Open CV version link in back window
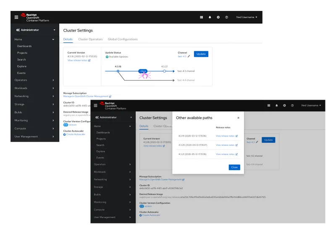The height and width of the screenshot is (234, 336). click(70, 125)
